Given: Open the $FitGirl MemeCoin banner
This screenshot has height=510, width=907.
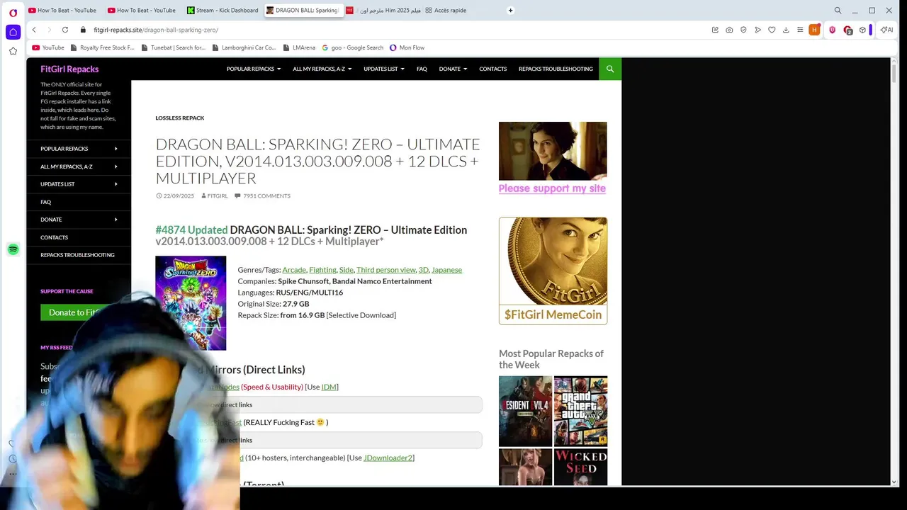Looking at the screenshot, I should click(x=553, y=271).
